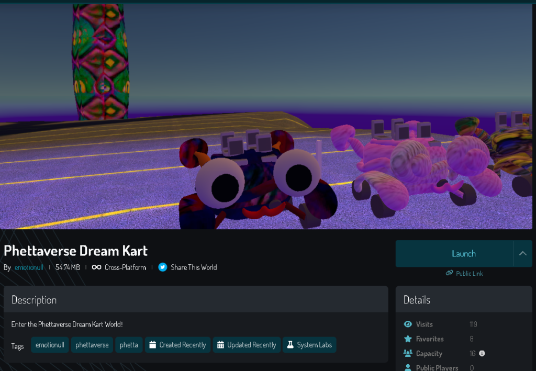The width and height of the screenshot is (536, 371).
Task: Expand the chevron beside Launch
Action: click(x=522, y=254)
